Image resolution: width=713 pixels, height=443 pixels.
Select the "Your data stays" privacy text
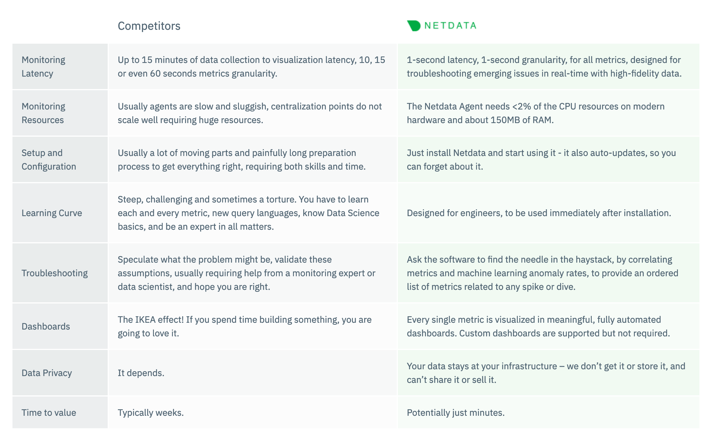(546, 373)
